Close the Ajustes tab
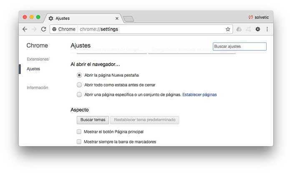Image resolution: width=292 pixels, height=173 pixels. [117, 18]
